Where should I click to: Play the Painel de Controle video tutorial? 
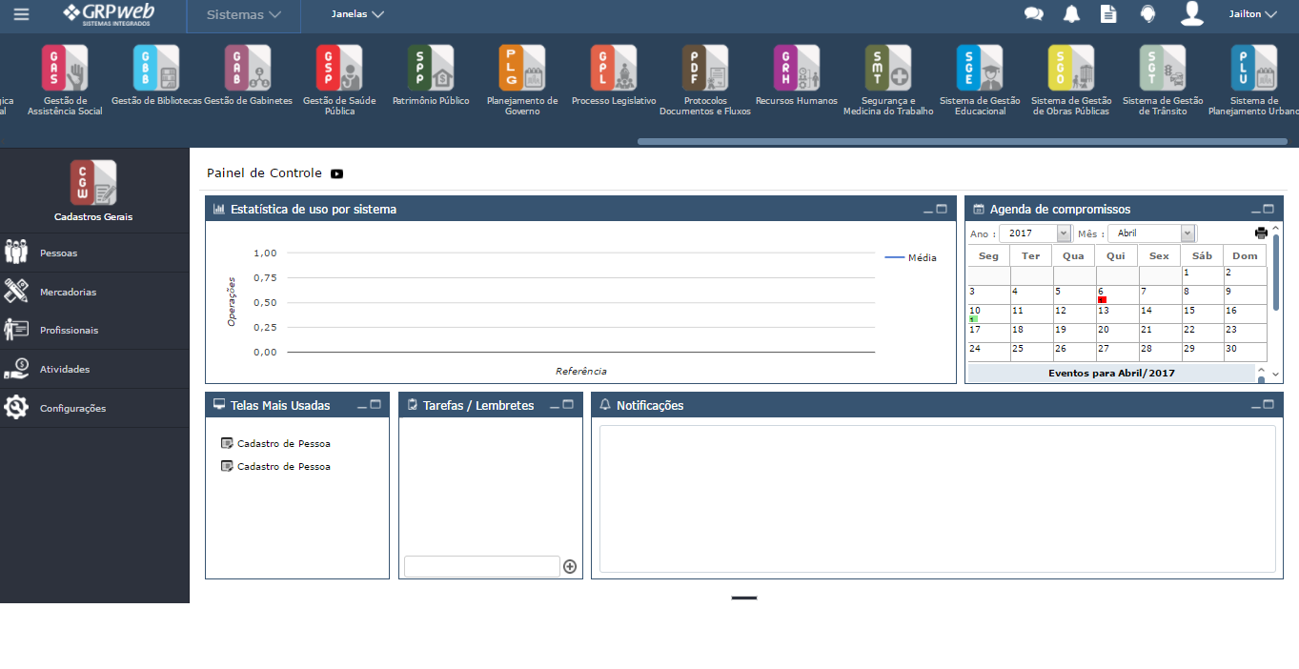coord(336,173)
